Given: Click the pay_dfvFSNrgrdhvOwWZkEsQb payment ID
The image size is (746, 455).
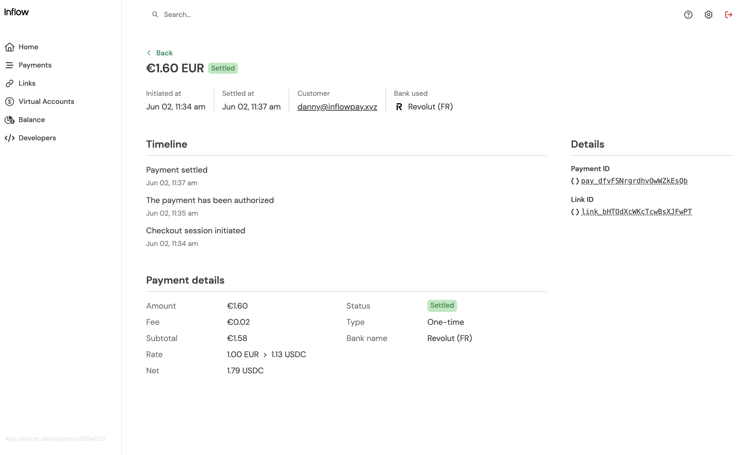Looking at the screenshot, I should click(634, 181).
